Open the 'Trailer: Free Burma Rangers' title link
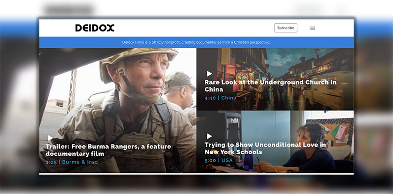The width and height of the screenshot is (393, 194). click(x=108, y=150)
